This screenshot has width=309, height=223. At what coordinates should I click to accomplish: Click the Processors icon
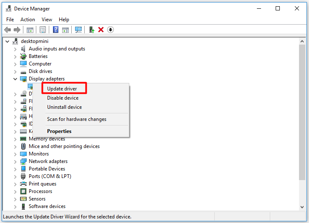point(23,191)
